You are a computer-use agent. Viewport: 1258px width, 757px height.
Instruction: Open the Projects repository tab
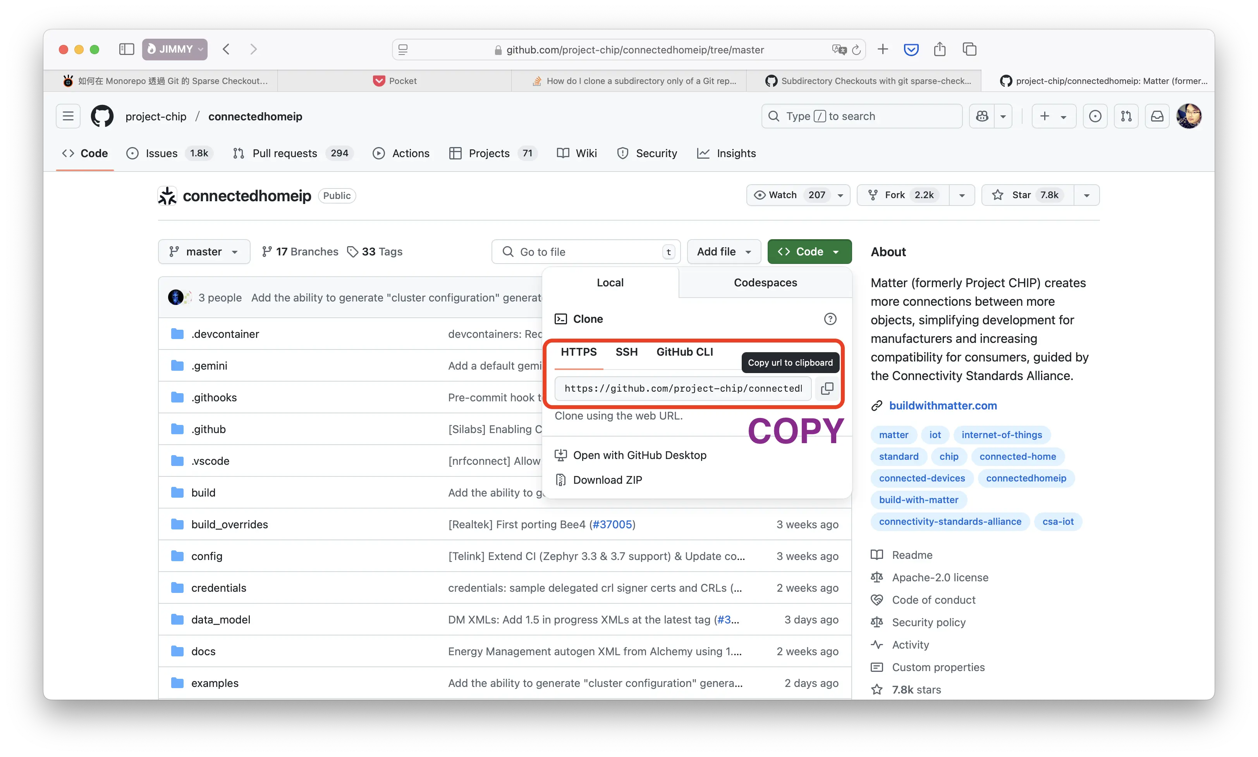(493, 154)
